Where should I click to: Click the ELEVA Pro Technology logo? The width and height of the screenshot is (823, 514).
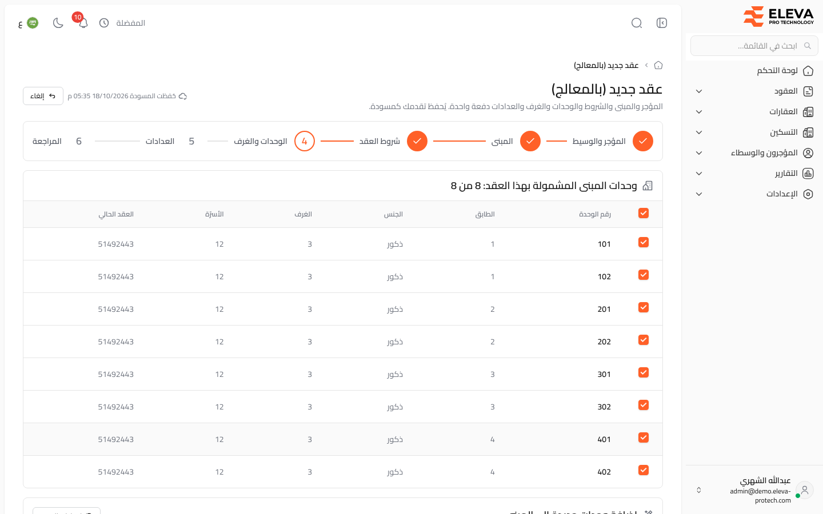coord(778,17)
